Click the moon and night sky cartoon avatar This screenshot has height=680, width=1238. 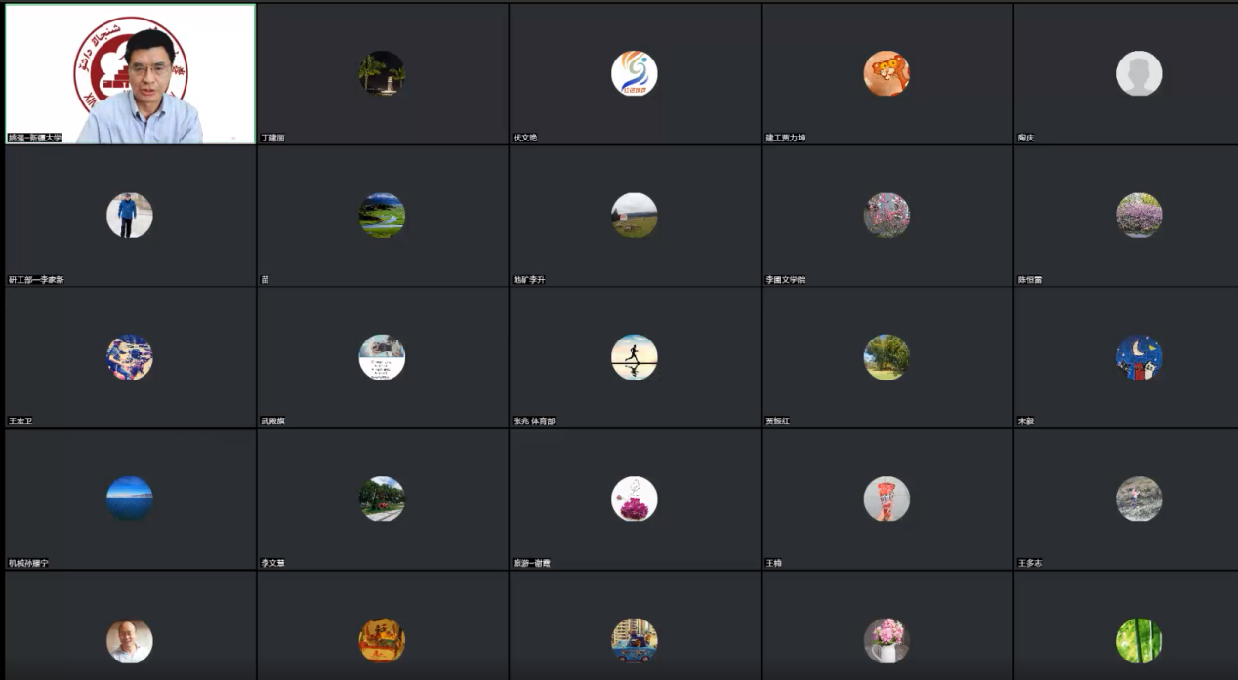pos(1139,357)
